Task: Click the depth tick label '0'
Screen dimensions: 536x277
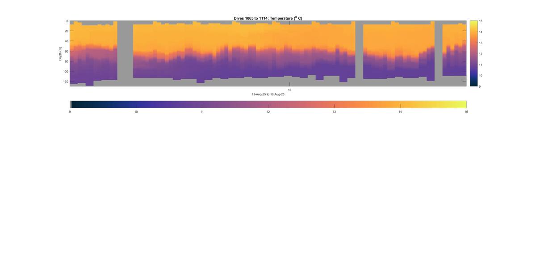Action: (x=67, y=21)
